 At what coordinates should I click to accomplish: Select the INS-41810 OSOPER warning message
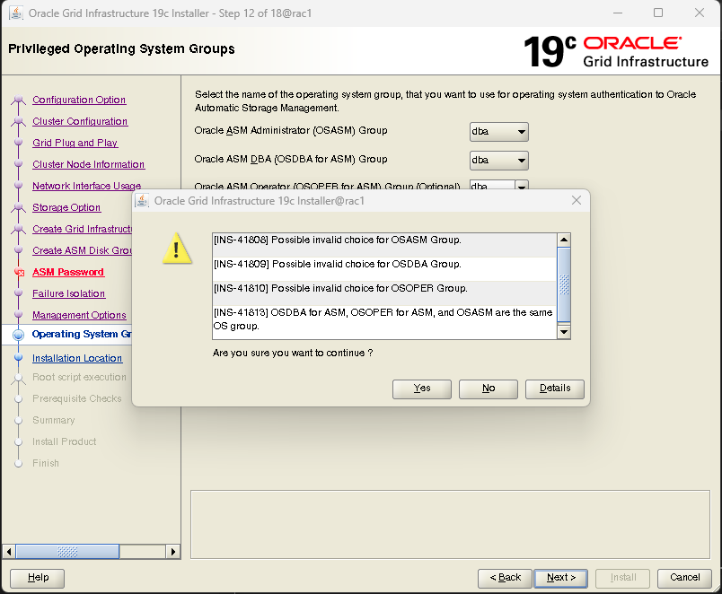pos(384,293)
